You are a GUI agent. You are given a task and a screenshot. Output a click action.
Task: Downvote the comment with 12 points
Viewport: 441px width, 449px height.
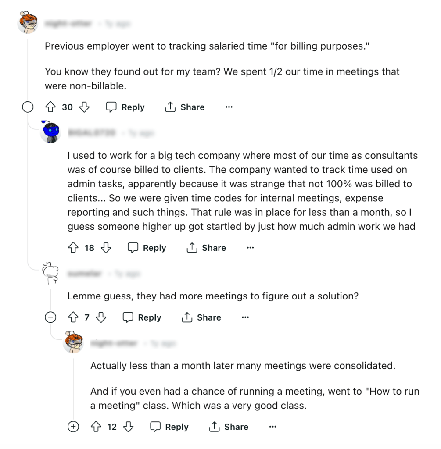tap(128, 427)
